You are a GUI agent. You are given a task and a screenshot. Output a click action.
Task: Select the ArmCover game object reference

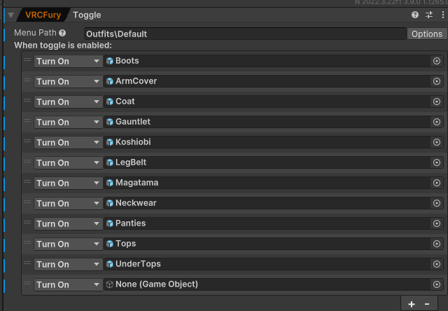267,81
